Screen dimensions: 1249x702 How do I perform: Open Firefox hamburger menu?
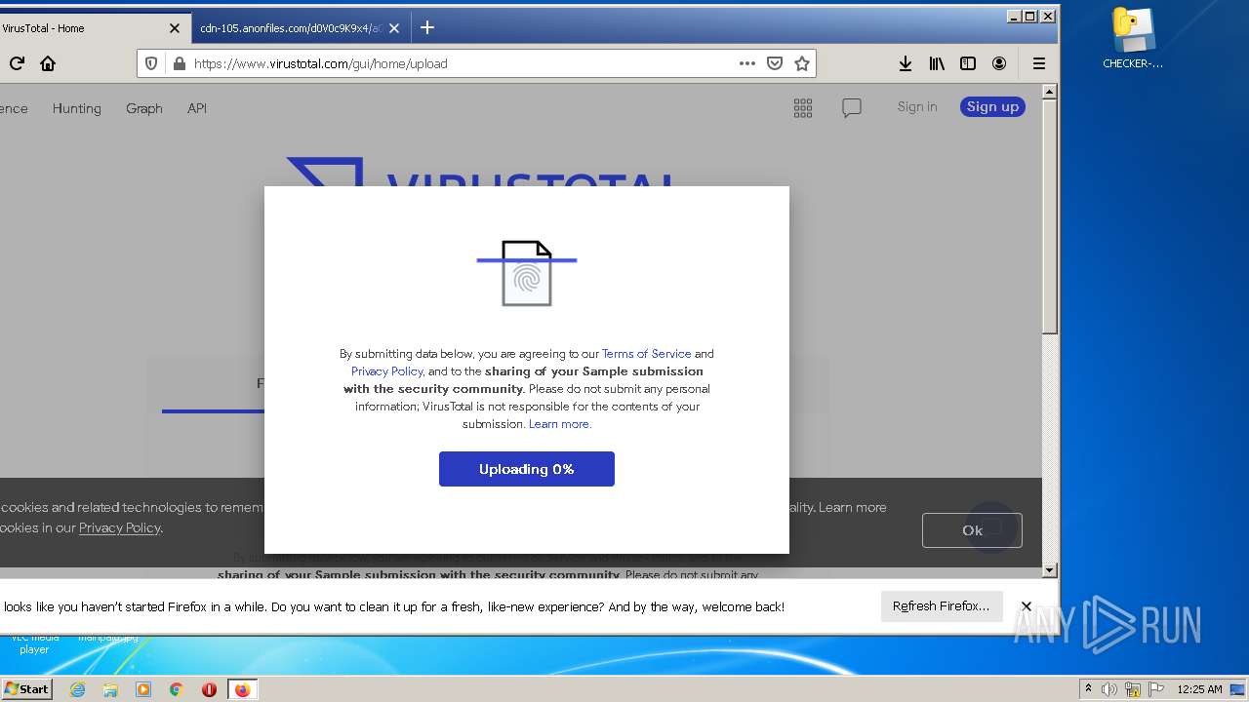pyautogui.click(x=1039, y=63)
